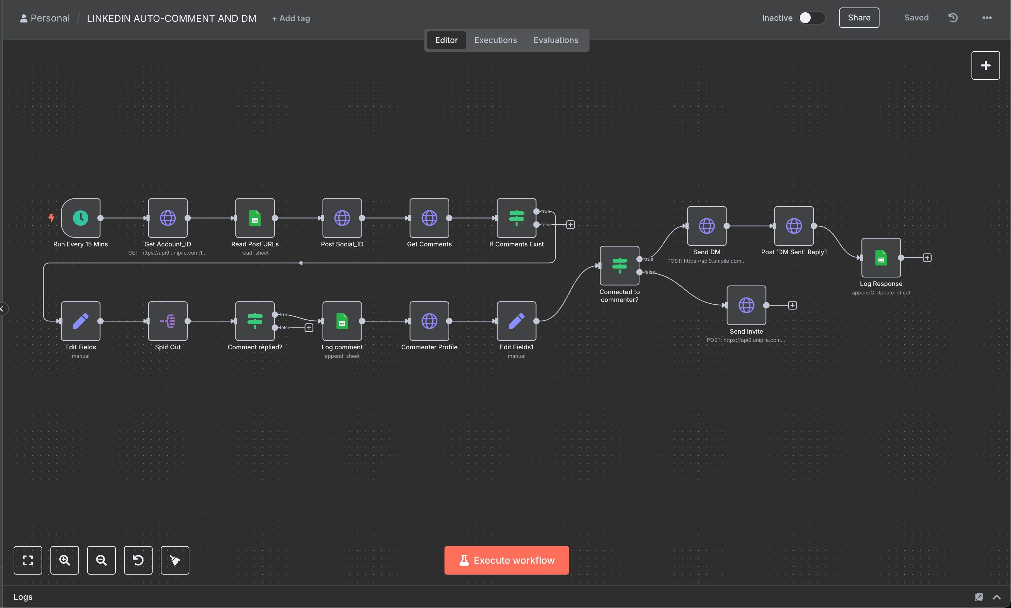1011x608 pixels.
Task: Select the Send DM HTTP node
Action: (x=706, y=226)
